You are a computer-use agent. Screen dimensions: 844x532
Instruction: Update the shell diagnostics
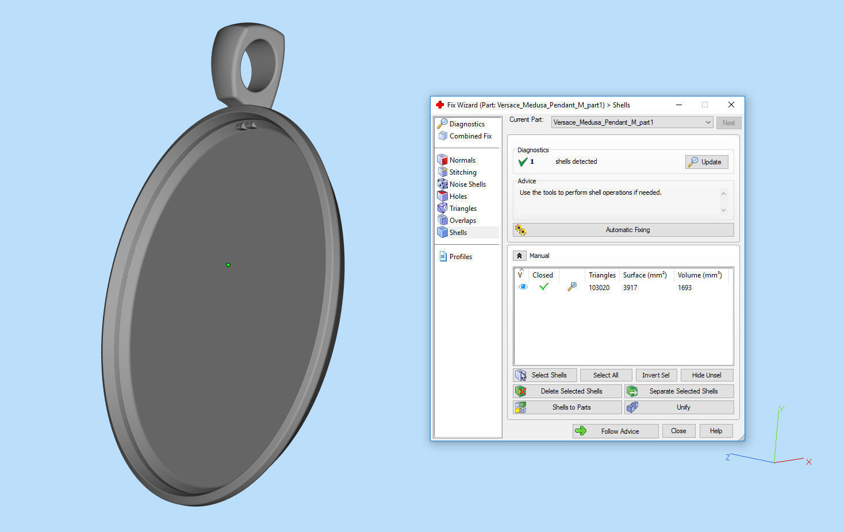(x=707, y=162)
